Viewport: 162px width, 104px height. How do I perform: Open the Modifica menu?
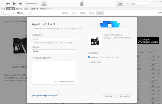[10, 9]
